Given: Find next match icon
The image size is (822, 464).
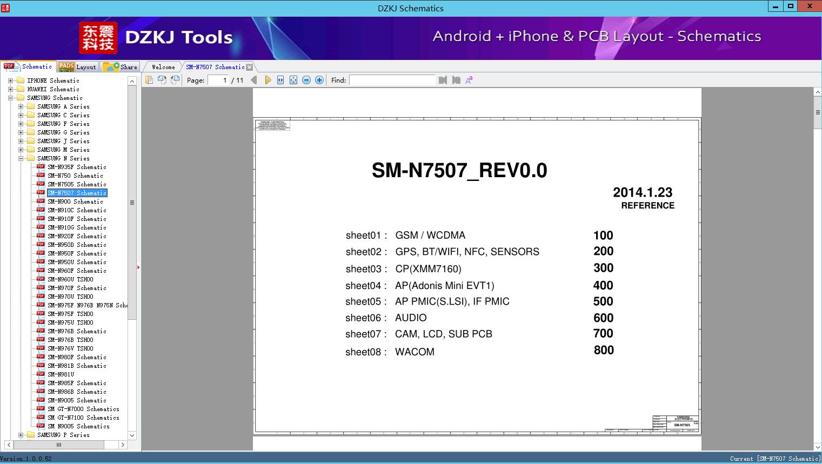Looking at the screenshot, I should (x=456, y=80).
